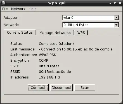Maximize the wpa_gui window
This screenshot has height=104, width=123.
coord(115,3)
